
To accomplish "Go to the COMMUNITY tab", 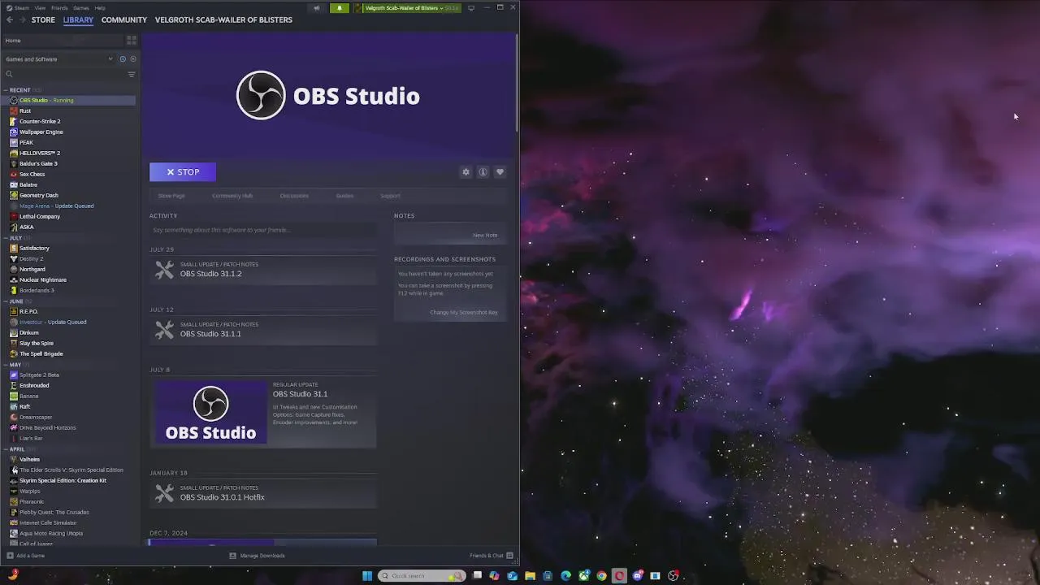I will point(124,19).
